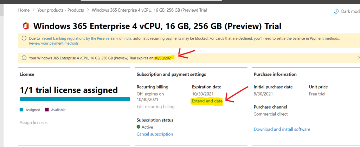Click Extend end date link
This screenshot has height=147, width=360.
pyautogui.click(x=207, y=101)
